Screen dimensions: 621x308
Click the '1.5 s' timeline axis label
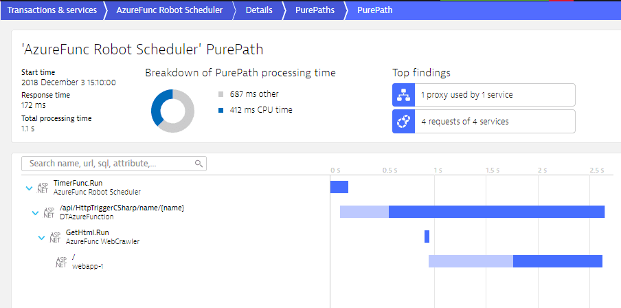tap(493, 170)
